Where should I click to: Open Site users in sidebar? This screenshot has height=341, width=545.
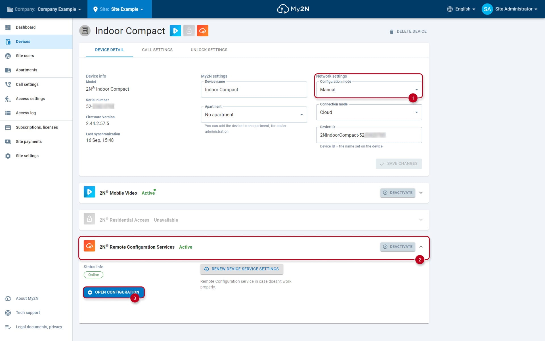36,56
